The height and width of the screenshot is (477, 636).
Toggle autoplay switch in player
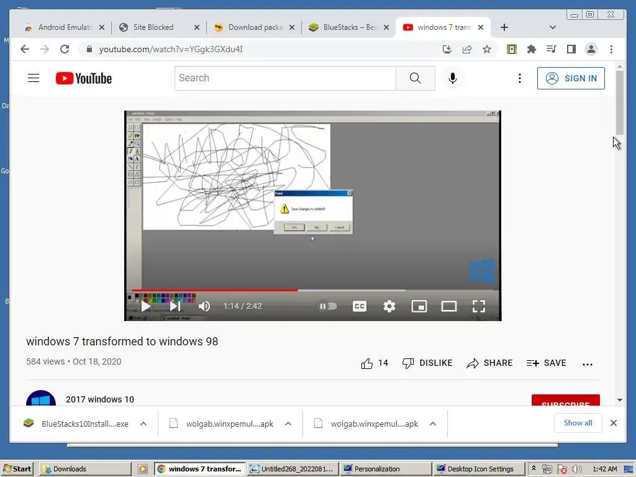click(x=328, y=306)
